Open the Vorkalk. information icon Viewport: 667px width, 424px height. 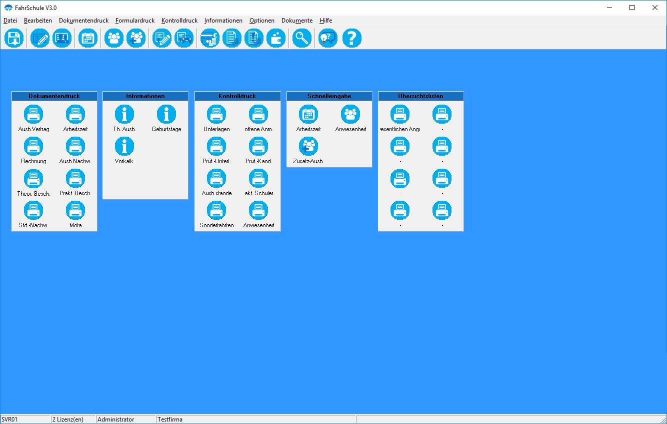(124, 147)
